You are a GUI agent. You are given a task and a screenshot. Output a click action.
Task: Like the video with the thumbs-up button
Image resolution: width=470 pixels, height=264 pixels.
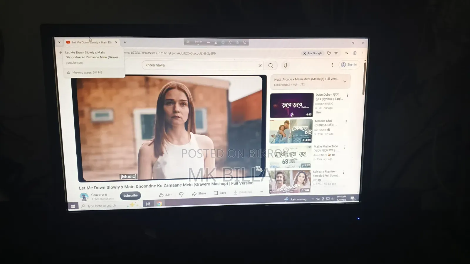coord(165,194)
